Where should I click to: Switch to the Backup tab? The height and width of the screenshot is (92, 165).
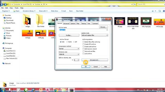tap(84, 24)
